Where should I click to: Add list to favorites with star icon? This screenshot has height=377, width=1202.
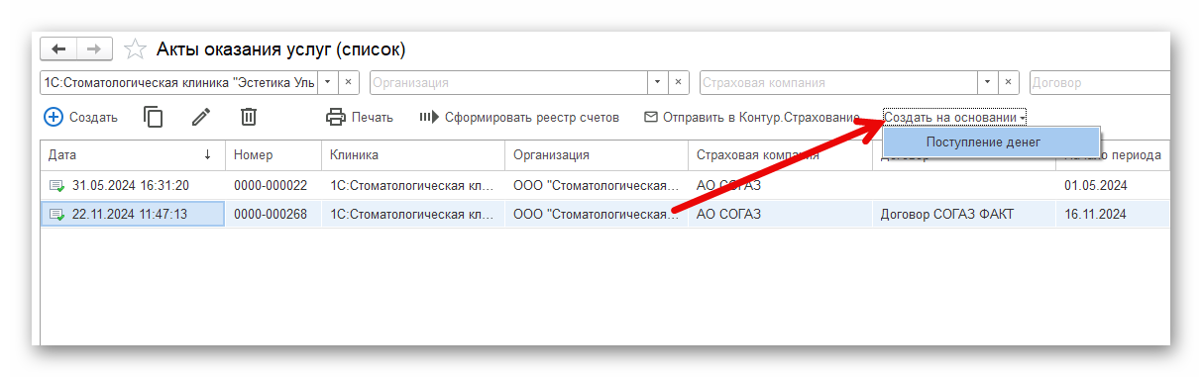[136, 49]
